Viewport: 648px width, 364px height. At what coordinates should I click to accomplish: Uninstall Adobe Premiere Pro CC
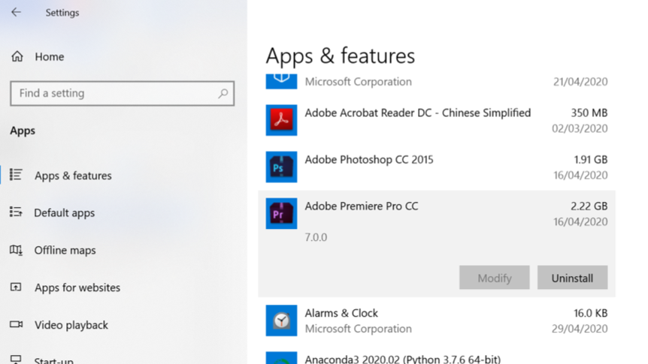coord(572,278)
